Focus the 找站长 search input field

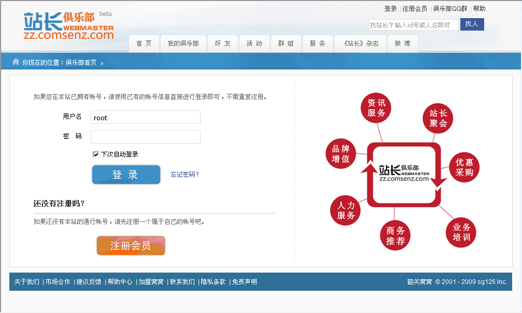[x=414, y=25]
